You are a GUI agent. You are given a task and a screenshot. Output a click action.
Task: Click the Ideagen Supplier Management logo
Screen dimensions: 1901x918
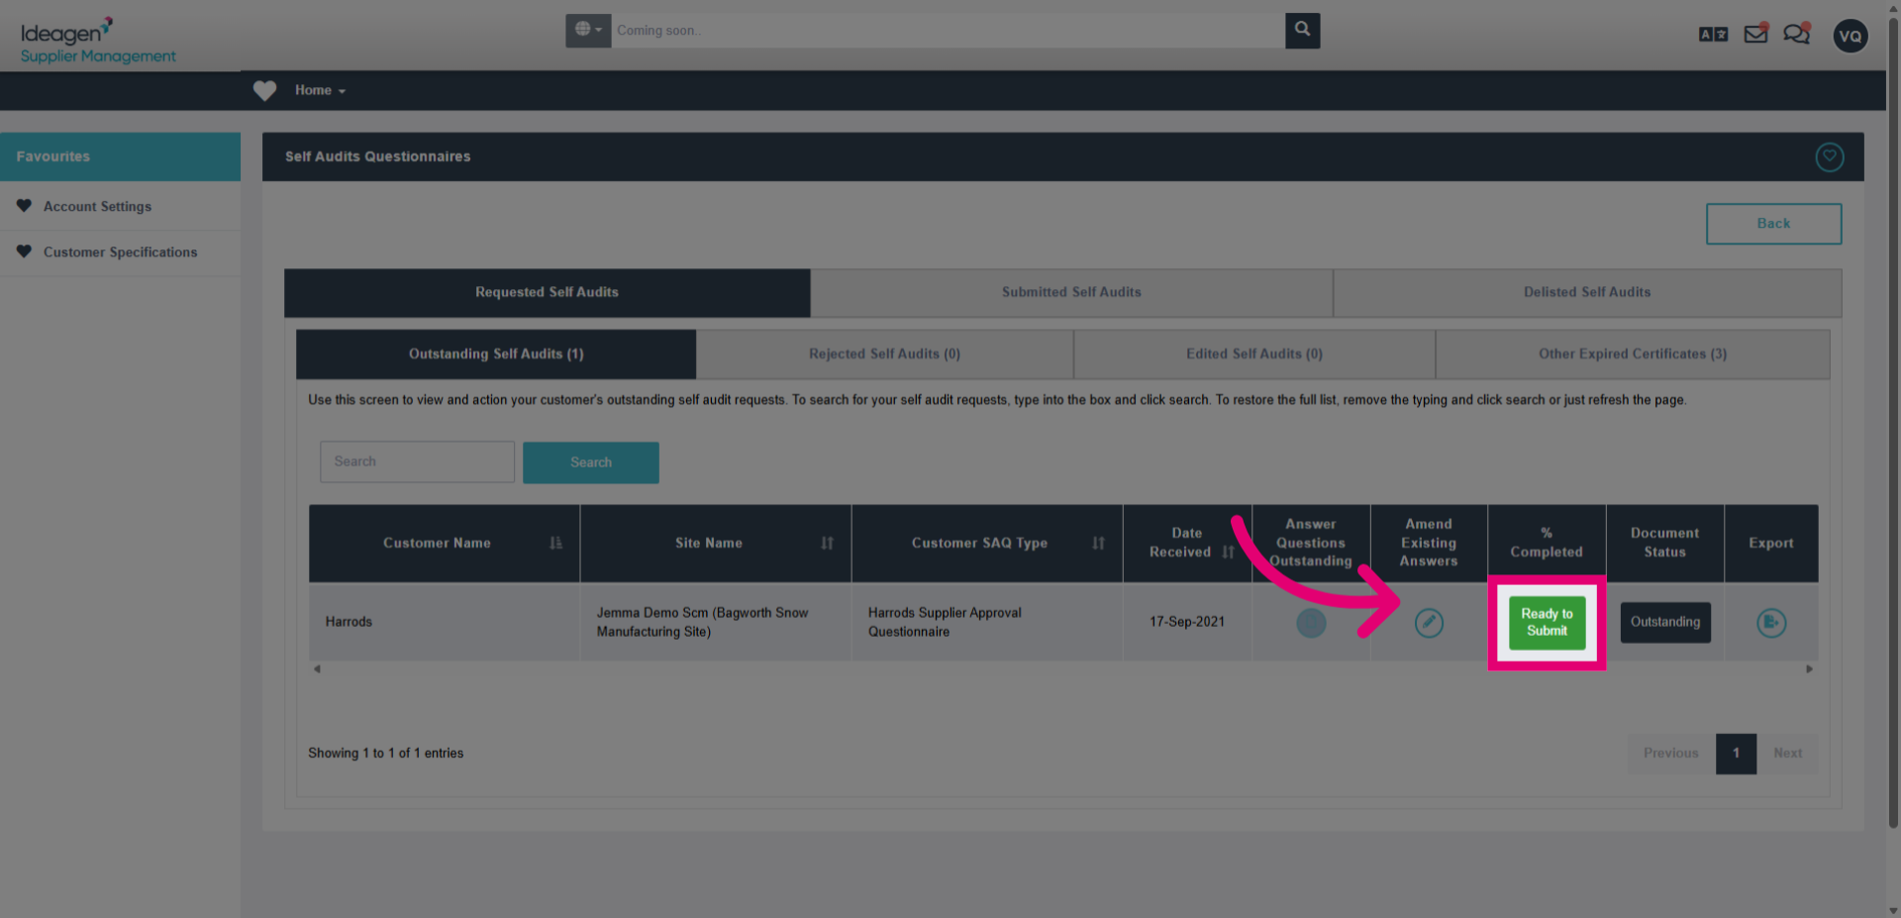(97, 41)
